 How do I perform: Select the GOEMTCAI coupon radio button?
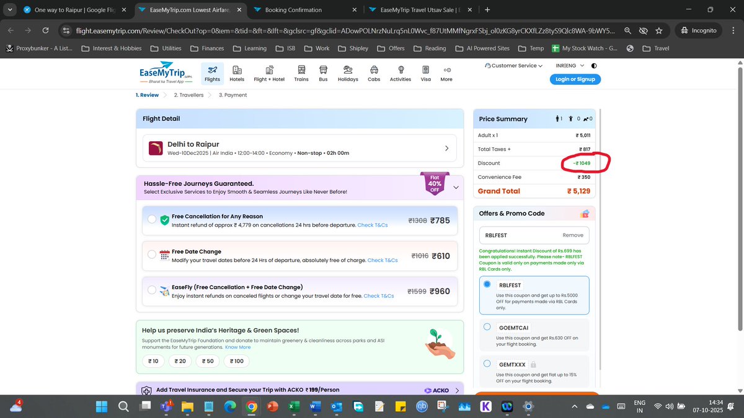tap(487, 326)
